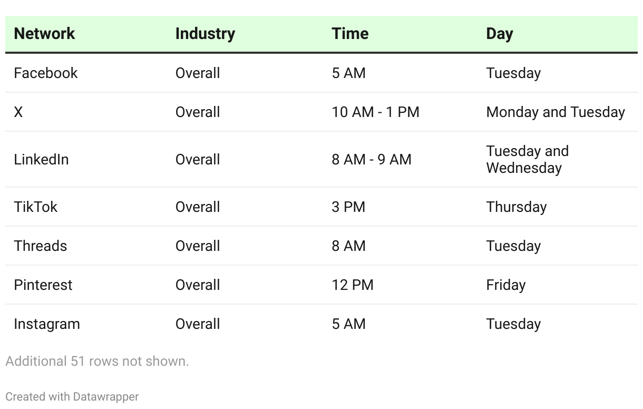Open the Created with Datawrapper link
Screen dimensions: 643x409
[72, 396]
